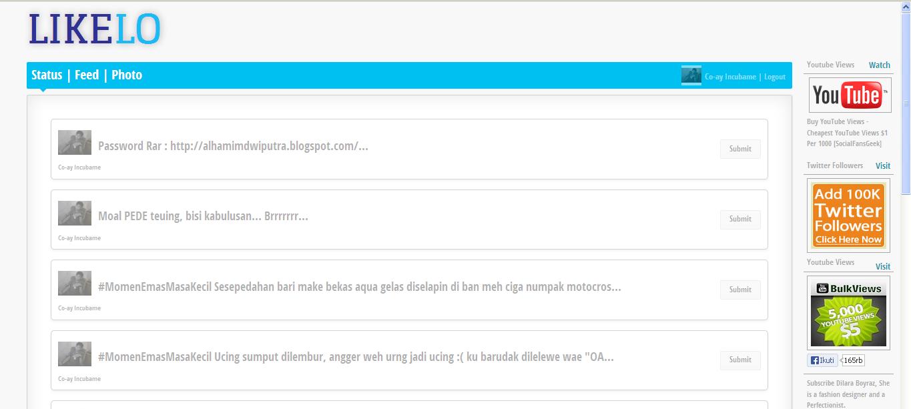Submit the Password Rar status
The width and height of the screenshot is (911, 409).
(740, 149)
